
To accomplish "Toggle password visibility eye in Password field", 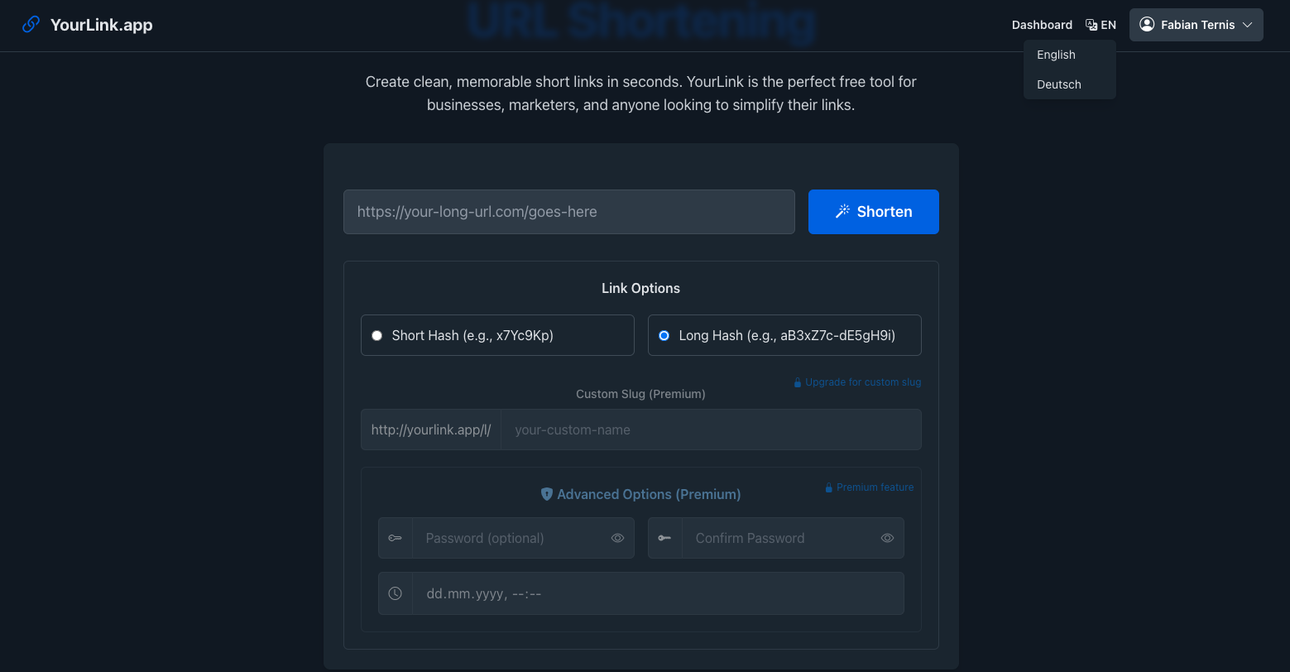I will [617, 538].
